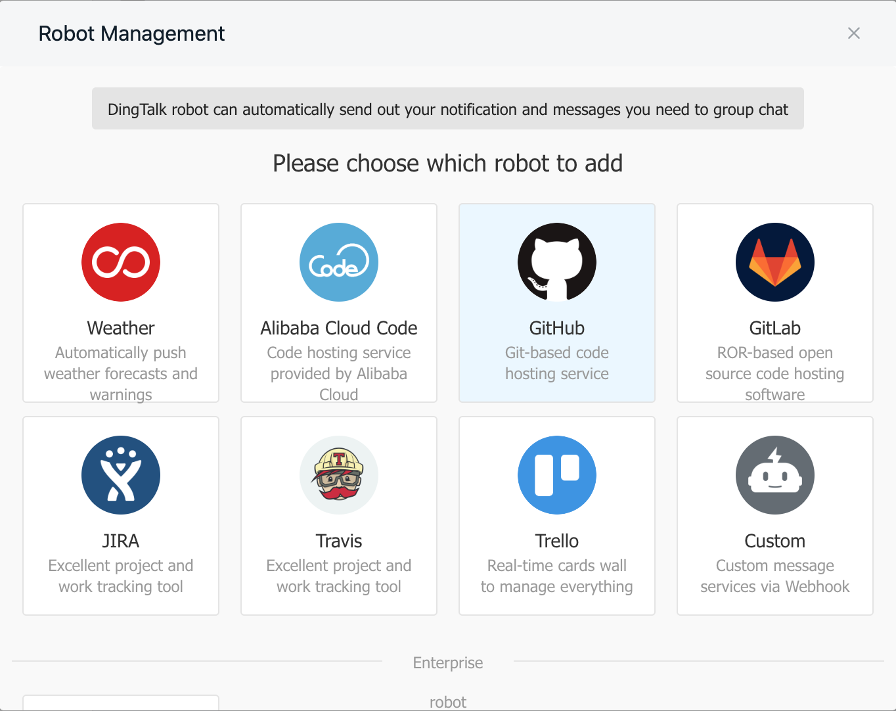The height and width of the screenshot is (711, 896).
Task: Select the Alibaba Cloud Code icon
Action: [339, 262]
